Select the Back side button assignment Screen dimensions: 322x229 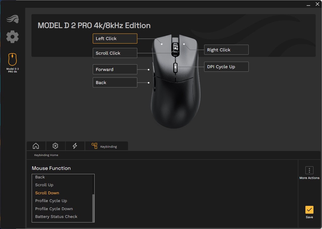tap(115, 83)
